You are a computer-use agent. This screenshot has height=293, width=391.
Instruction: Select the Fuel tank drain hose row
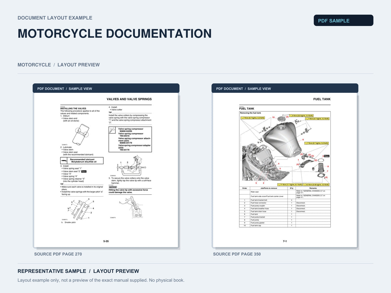coord(285,211)
